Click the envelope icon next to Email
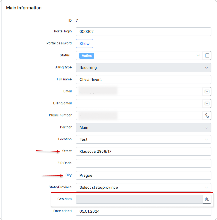Image resolution: width=217 pixels, height=220 pixels. tap(207, 91)
